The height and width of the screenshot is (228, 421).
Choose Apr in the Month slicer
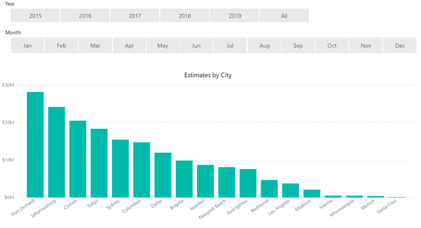[x=129, y=45]
